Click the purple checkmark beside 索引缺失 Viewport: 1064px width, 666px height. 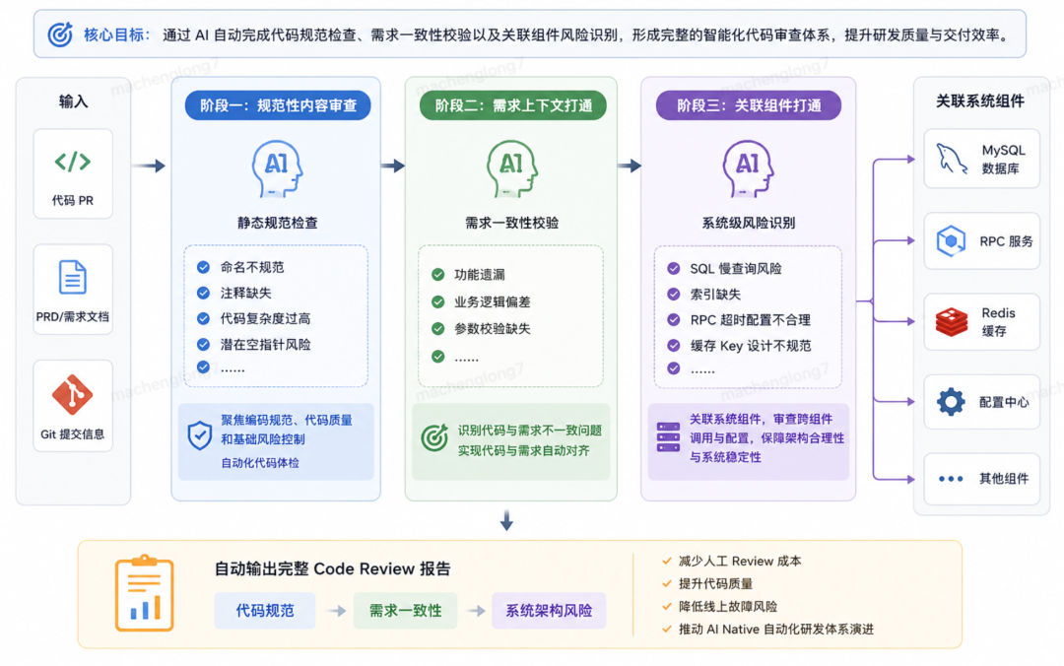pyautogui.click(x=673, y=294)
